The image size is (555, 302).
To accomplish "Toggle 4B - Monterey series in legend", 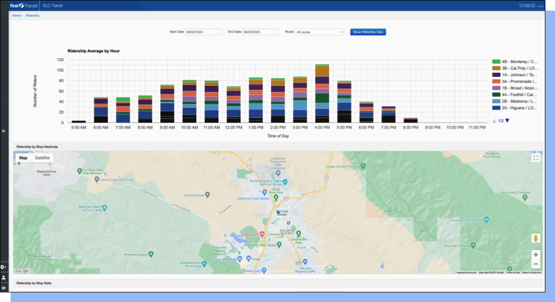I will pos(515,62).
